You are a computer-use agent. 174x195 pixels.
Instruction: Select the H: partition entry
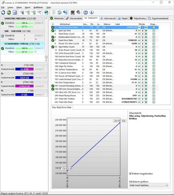point(24,93)
